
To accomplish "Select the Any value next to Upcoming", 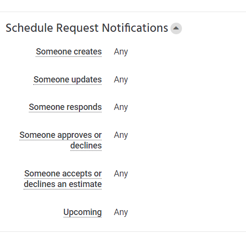I will click(x=121, y=212).
